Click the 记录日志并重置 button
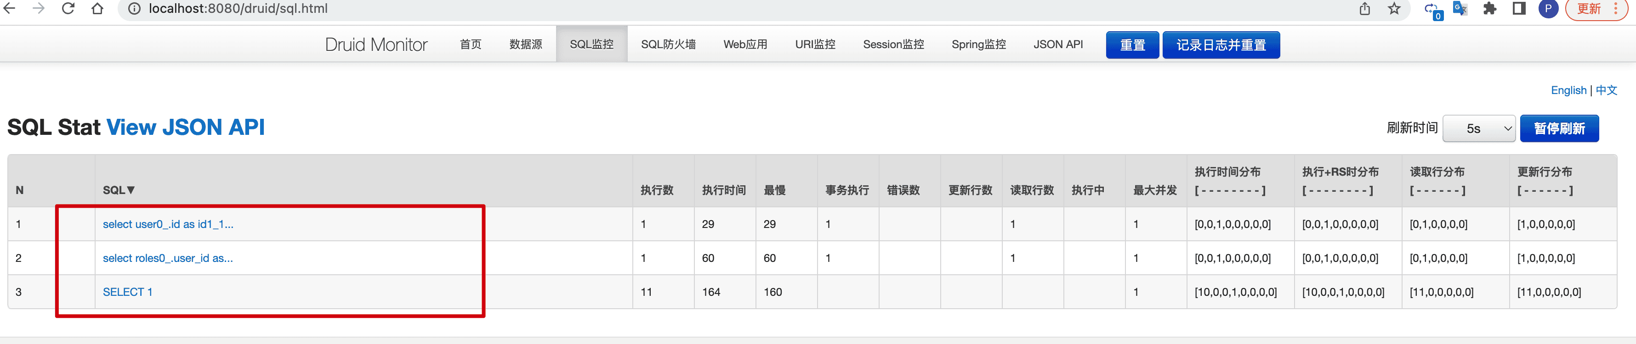This screenshot has height=344, width=1636. pos(1220,45)
